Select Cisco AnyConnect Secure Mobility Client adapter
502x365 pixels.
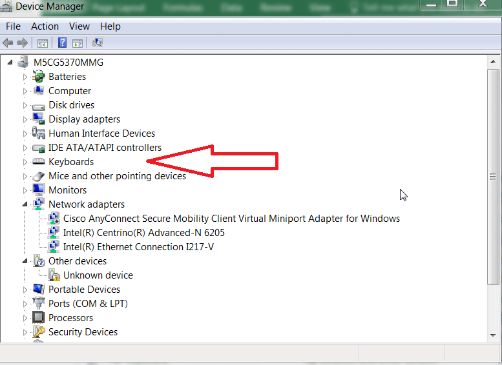pos(231,219)
